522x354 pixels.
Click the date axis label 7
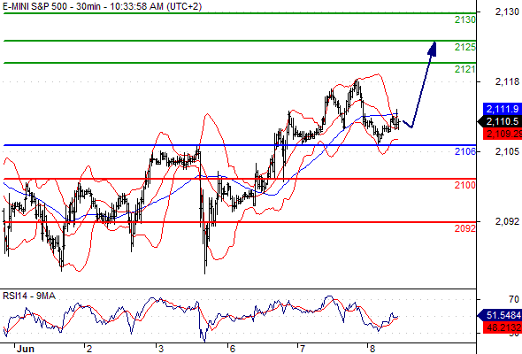[302, 349]
